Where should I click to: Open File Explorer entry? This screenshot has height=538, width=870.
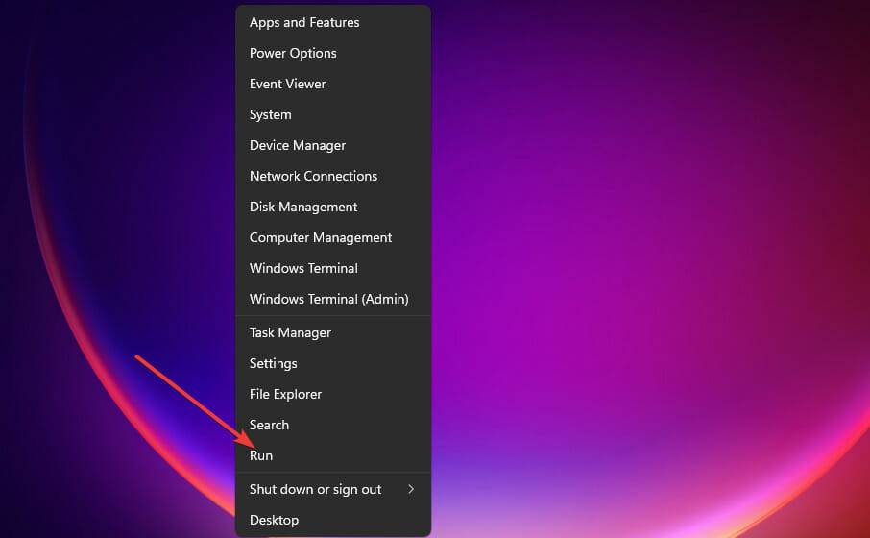tap(285, 394)
